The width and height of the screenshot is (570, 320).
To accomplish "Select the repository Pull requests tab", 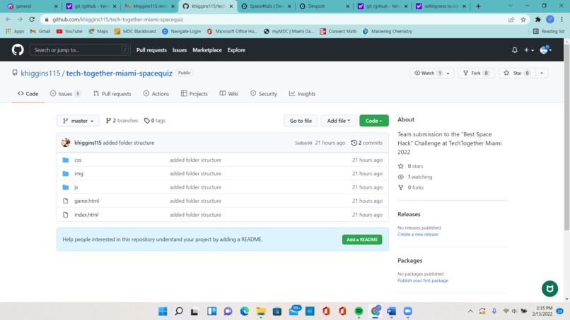I will (x=112, y=94).
